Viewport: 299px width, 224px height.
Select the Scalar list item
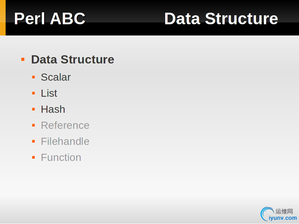56,77
